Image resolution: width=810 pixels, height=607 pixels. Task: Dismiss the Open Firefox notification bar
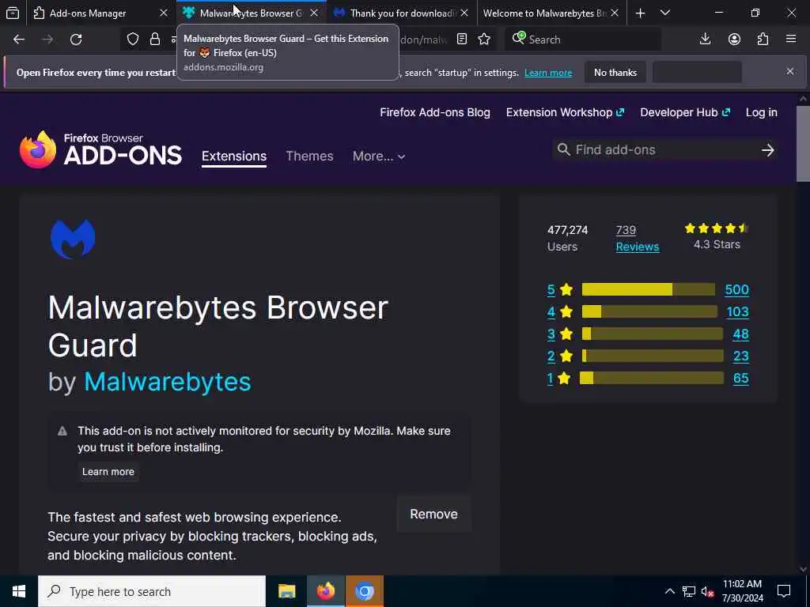coord(790,71)
